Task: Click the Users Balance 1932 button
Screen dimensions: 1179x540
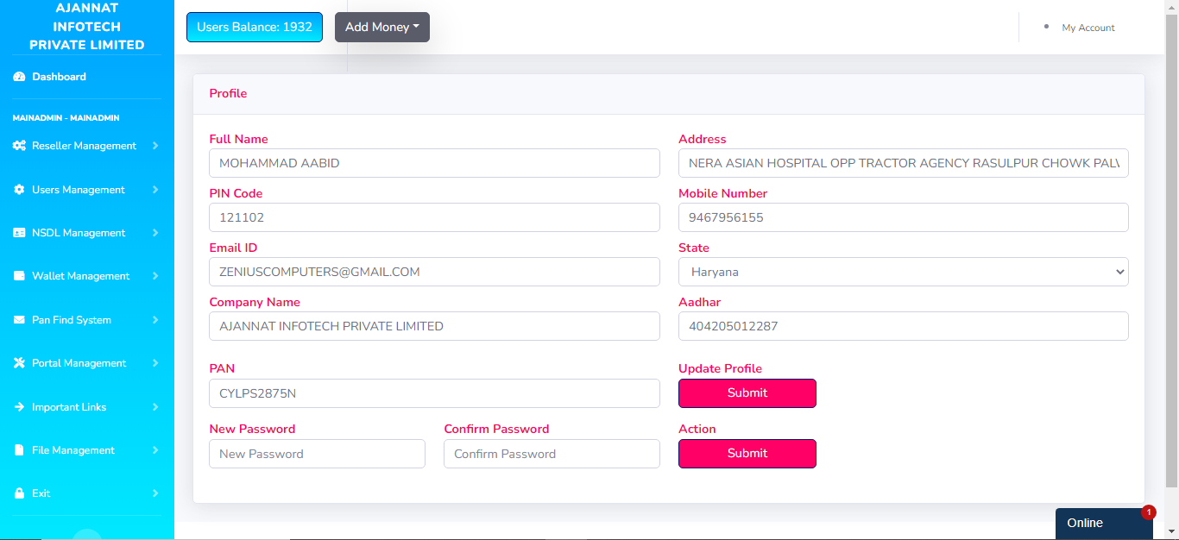Action: tap(254, 27)
